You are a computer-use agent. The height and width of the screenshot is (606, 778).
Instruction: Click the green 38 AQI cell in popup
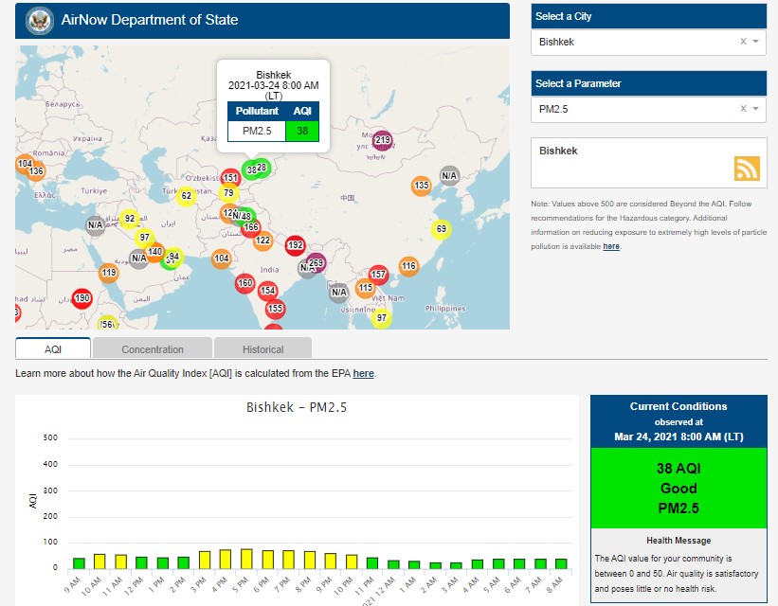tap(301, 132)
